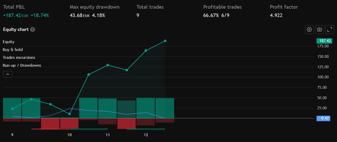Click date label 12 on time axis
This screenshot has width=337, height=142.
point(146,135)
